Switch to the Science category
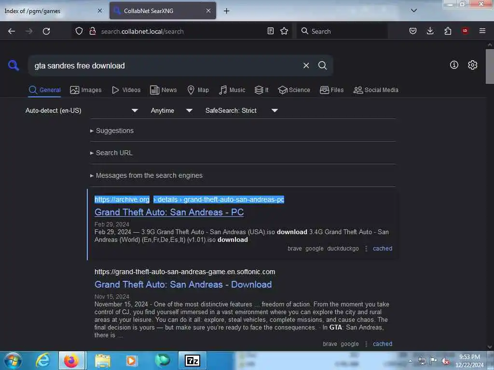494x370 pixels. click(294, 90)
